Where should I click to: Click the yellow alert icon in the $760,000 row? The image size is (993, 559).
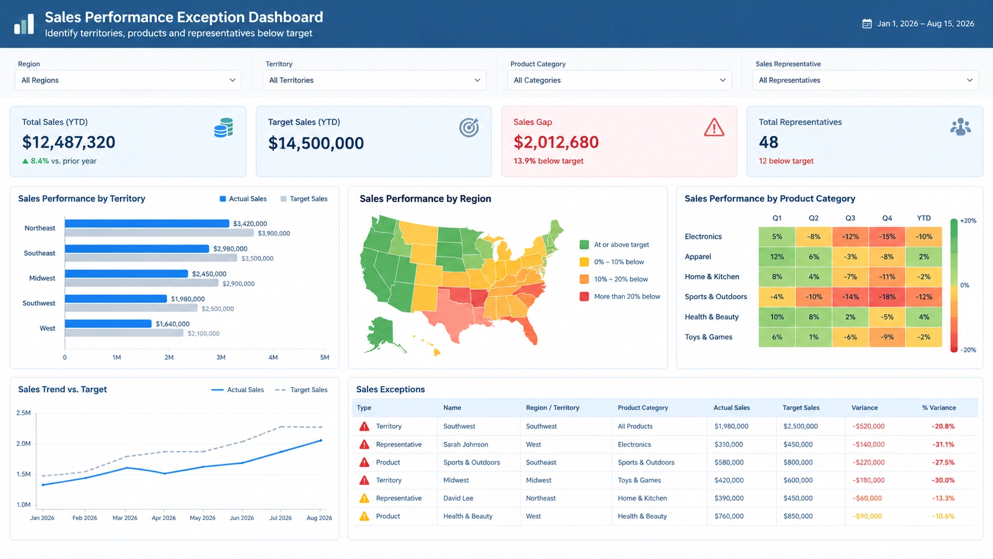tap(365, 516)
